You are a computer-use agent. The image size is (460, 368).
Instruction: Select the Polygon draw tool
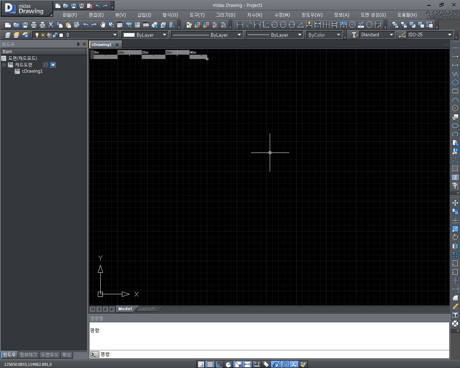coord(455,82)
